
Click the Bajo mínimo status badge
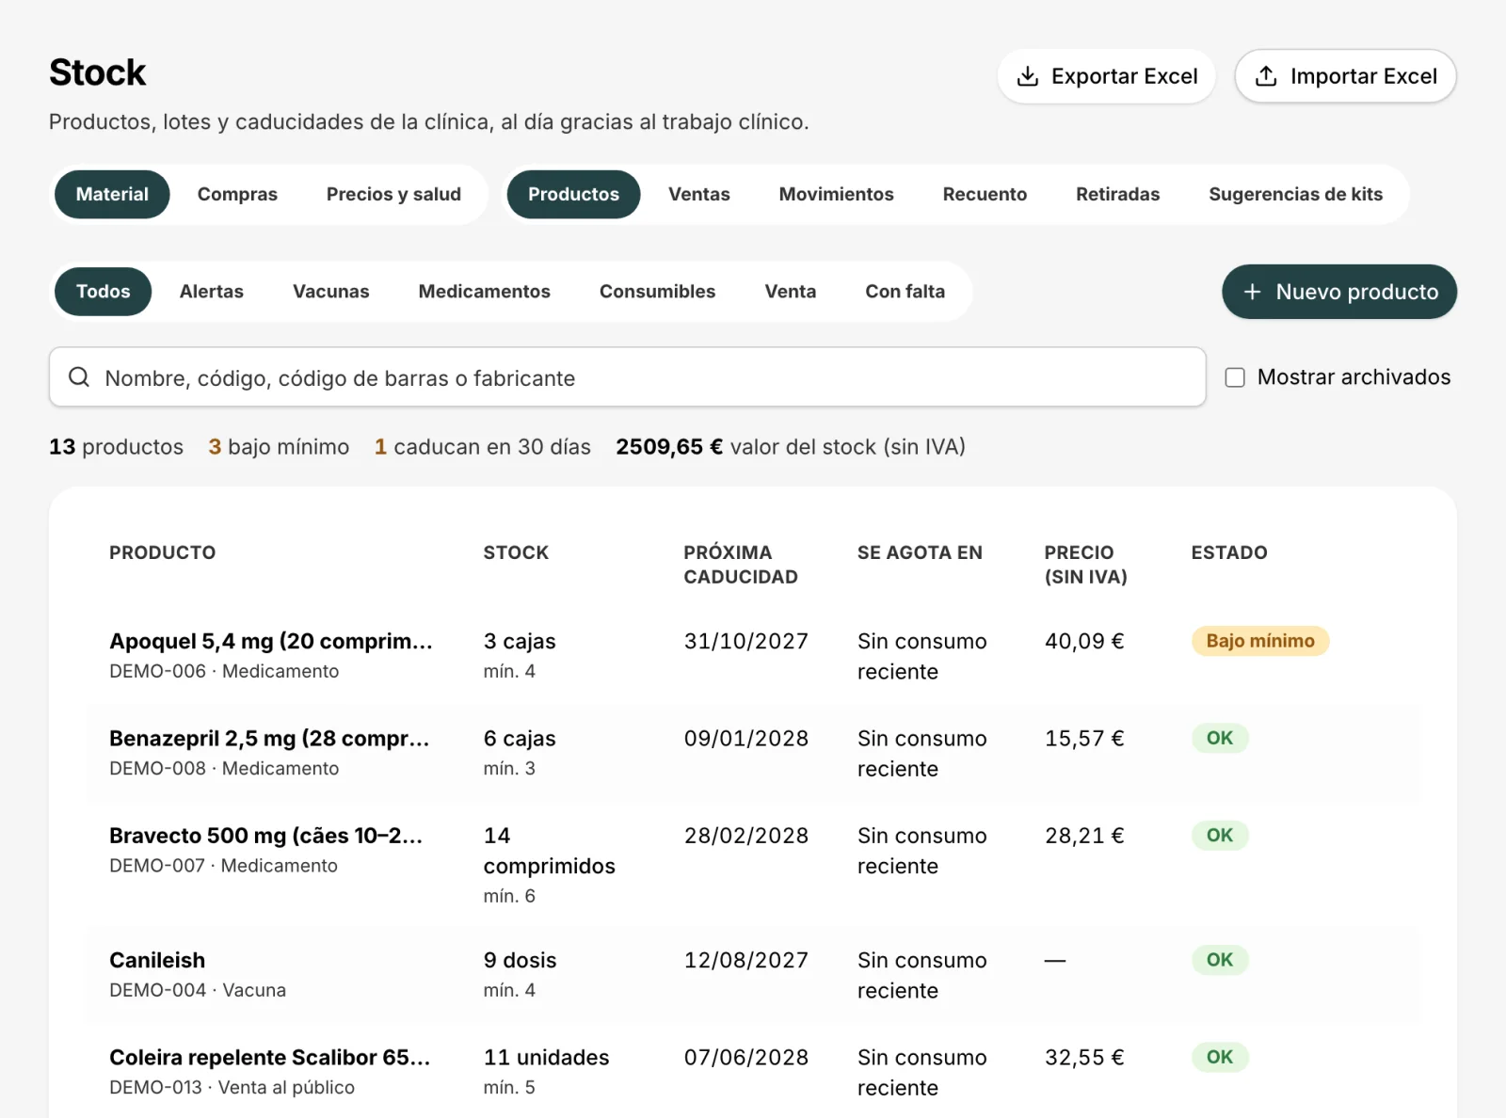point(1260,641)
